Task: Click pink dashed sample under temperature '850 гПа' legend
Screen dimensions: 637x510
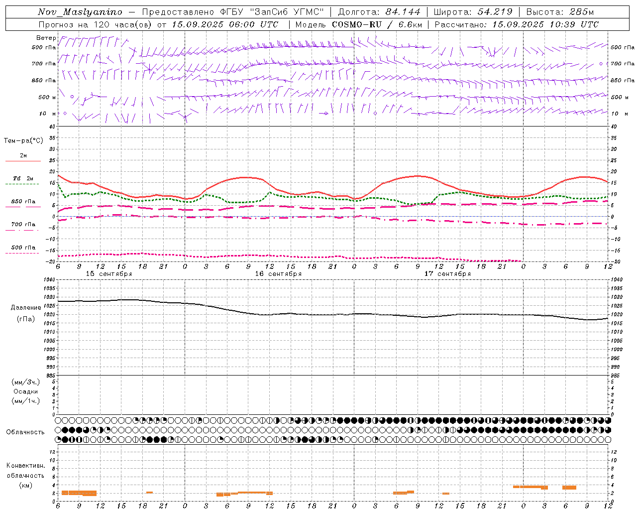Action: (x=22, y=207)
